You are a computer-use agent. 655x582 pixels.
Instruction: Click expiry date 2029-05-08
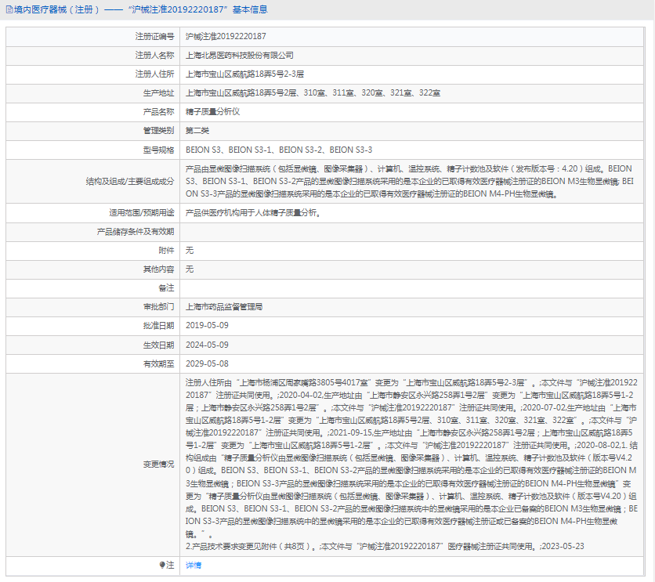click(x=207, y=364)
